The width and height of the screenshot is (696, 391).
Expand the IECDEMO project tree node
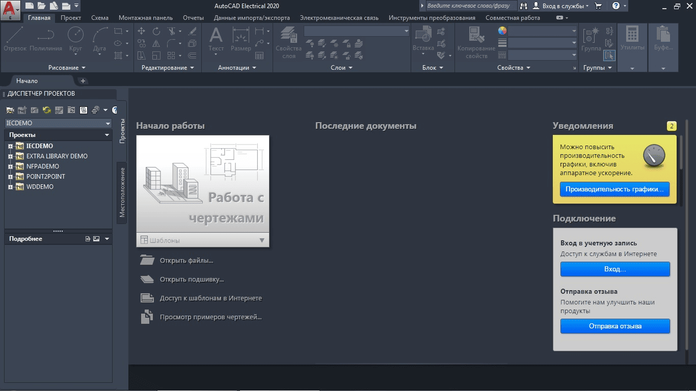11,146
